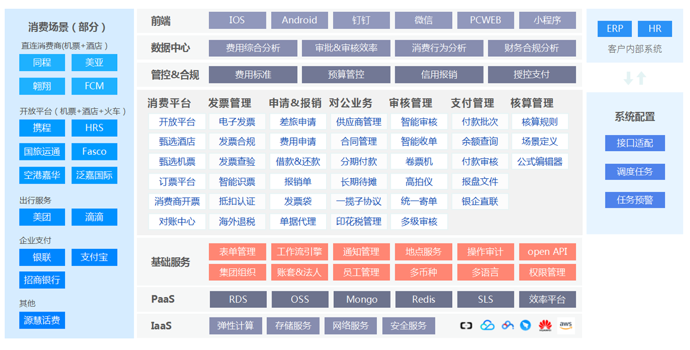Image resolution: width=690 pixels, height=350 pixels.
Task: Open 审批&审核效率 box
Action: coord(346,48)
